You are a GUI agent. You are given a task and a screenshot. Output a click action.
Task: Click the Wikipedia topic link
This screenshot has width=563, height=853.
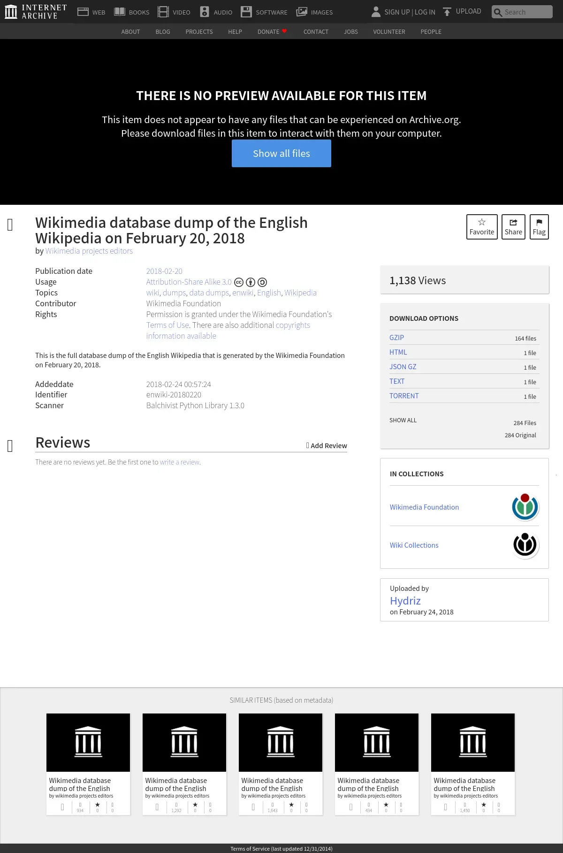[x=300, y=293]
